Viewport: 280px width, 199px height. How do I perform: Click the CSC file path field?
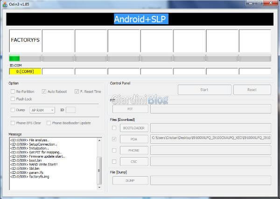pyautogui.click(x=211, y=161)
